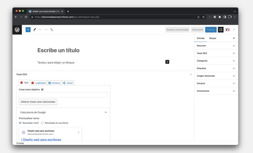This screenshot has height=153, width=253.
Task: Switch to the Bloque sidebar tab
Action: click(x=213, y=38)
